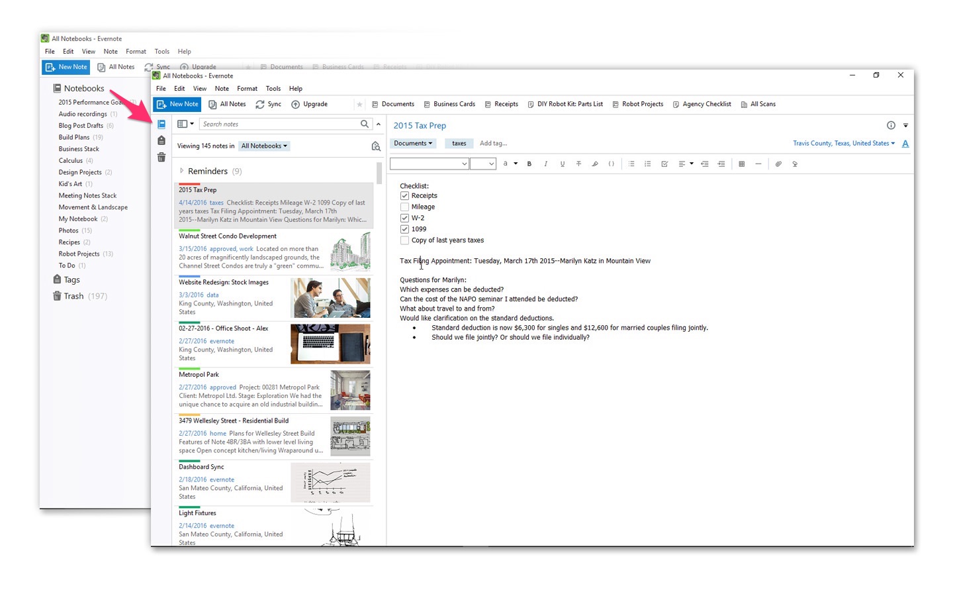
Task: Insert a table in the note
Action: 742,164
